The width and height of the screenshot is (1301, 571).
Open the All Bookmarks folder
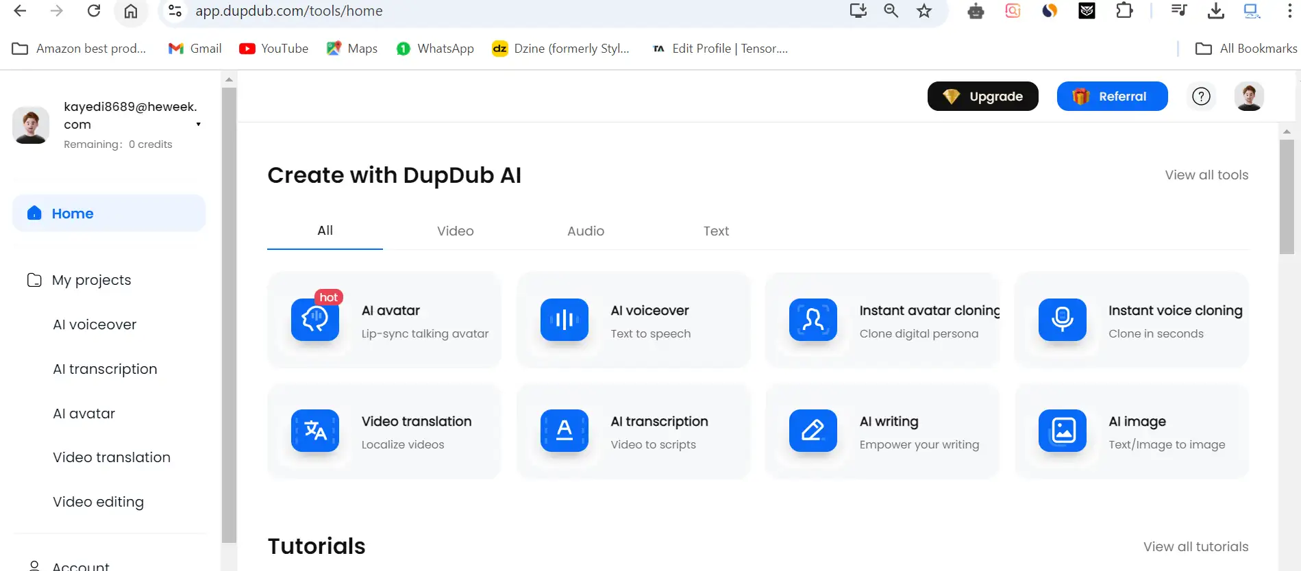point(1246,49)
